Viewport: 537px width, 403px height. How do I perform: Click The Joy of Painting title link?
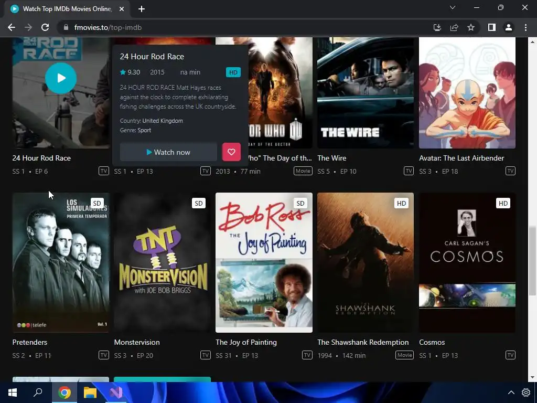point(246,342)
